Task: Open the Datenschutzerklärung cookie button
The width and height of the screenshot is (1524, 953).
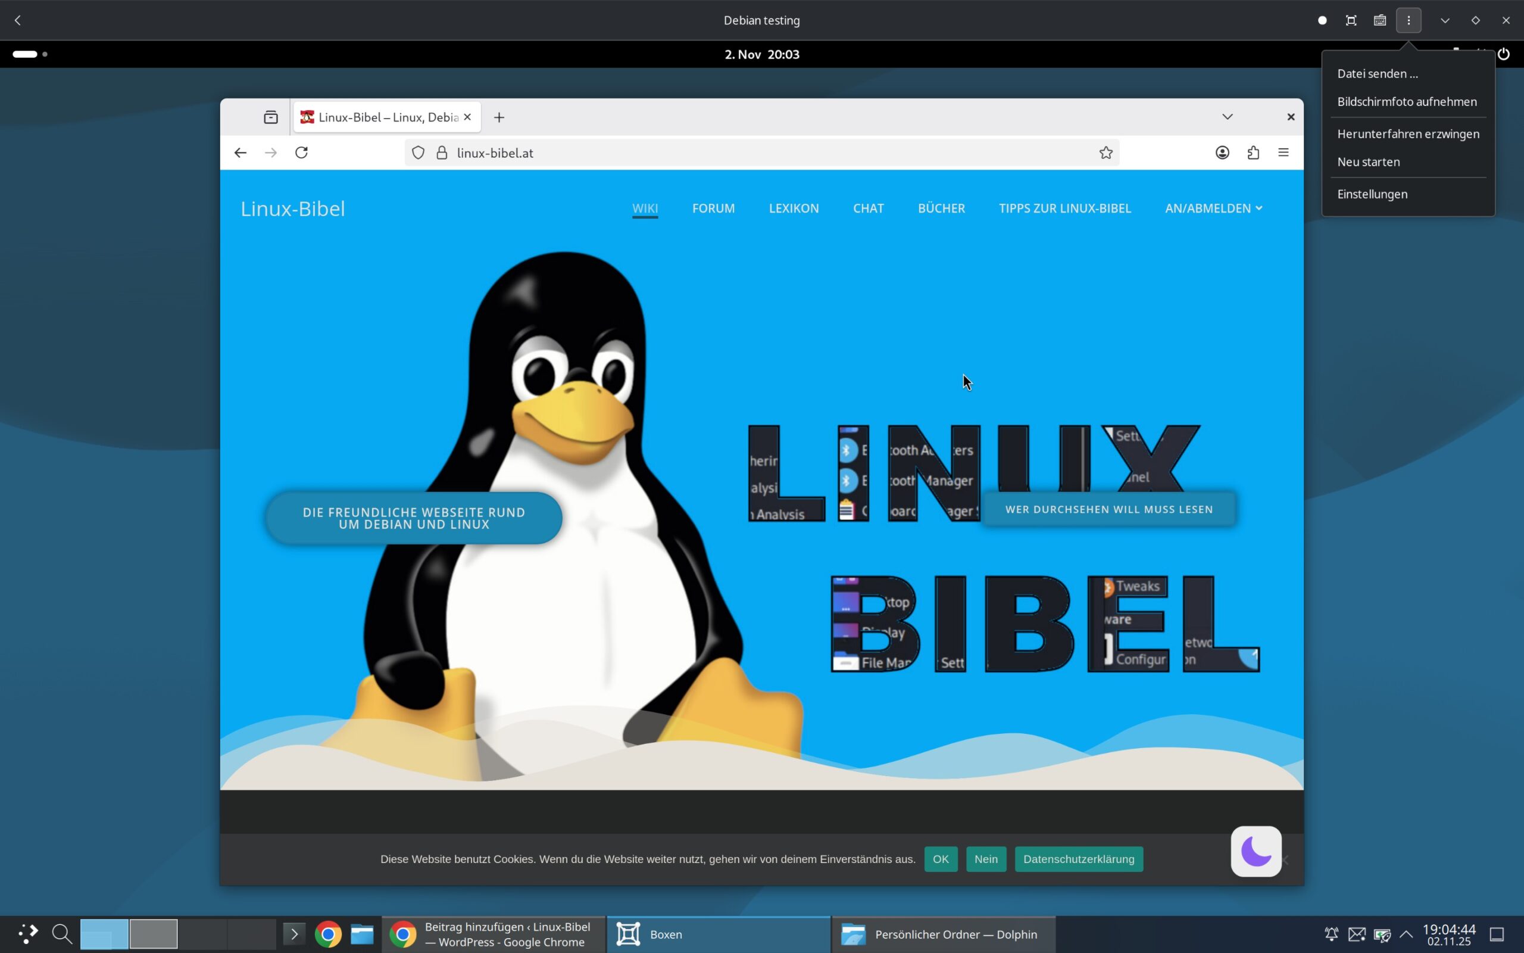Action: tap(1078, 859)
